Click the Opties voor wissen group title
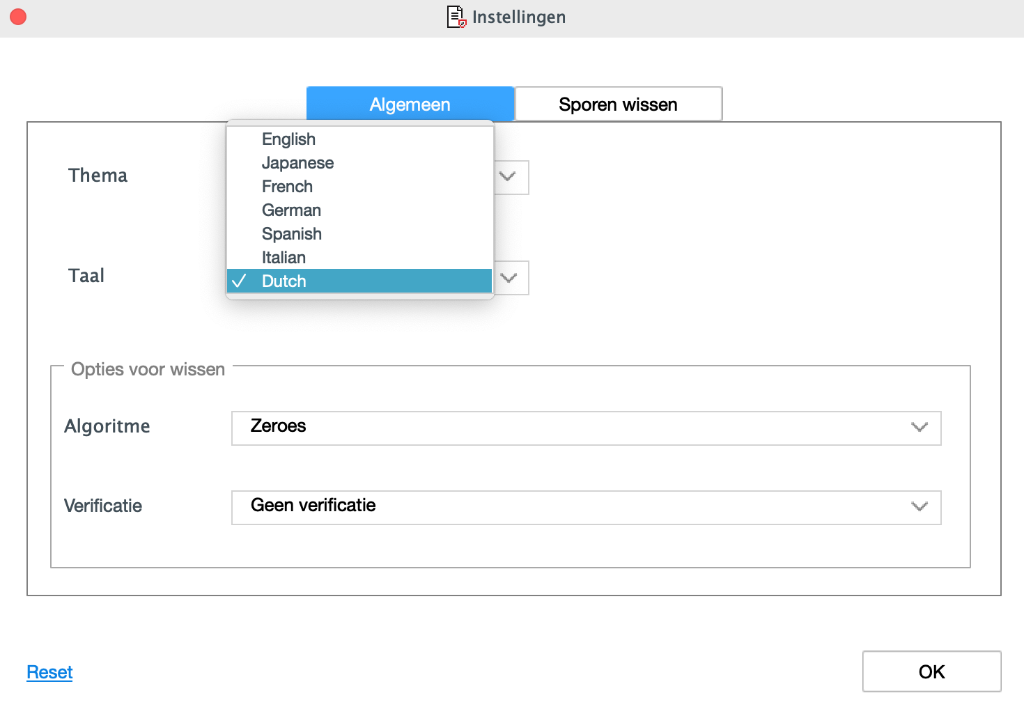The height and width of the screenshot is (716, 1024). tap(148, 369)
